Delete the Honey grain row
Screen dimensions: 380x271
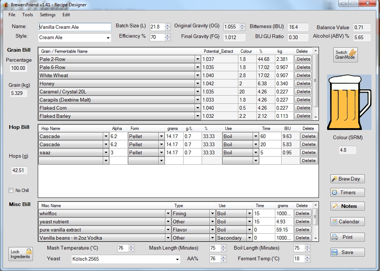click(x=303, y=83)
